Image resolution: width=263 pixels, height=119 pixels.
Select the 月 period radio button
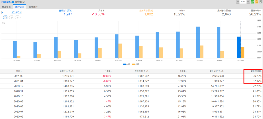click(x=6, y=18)
